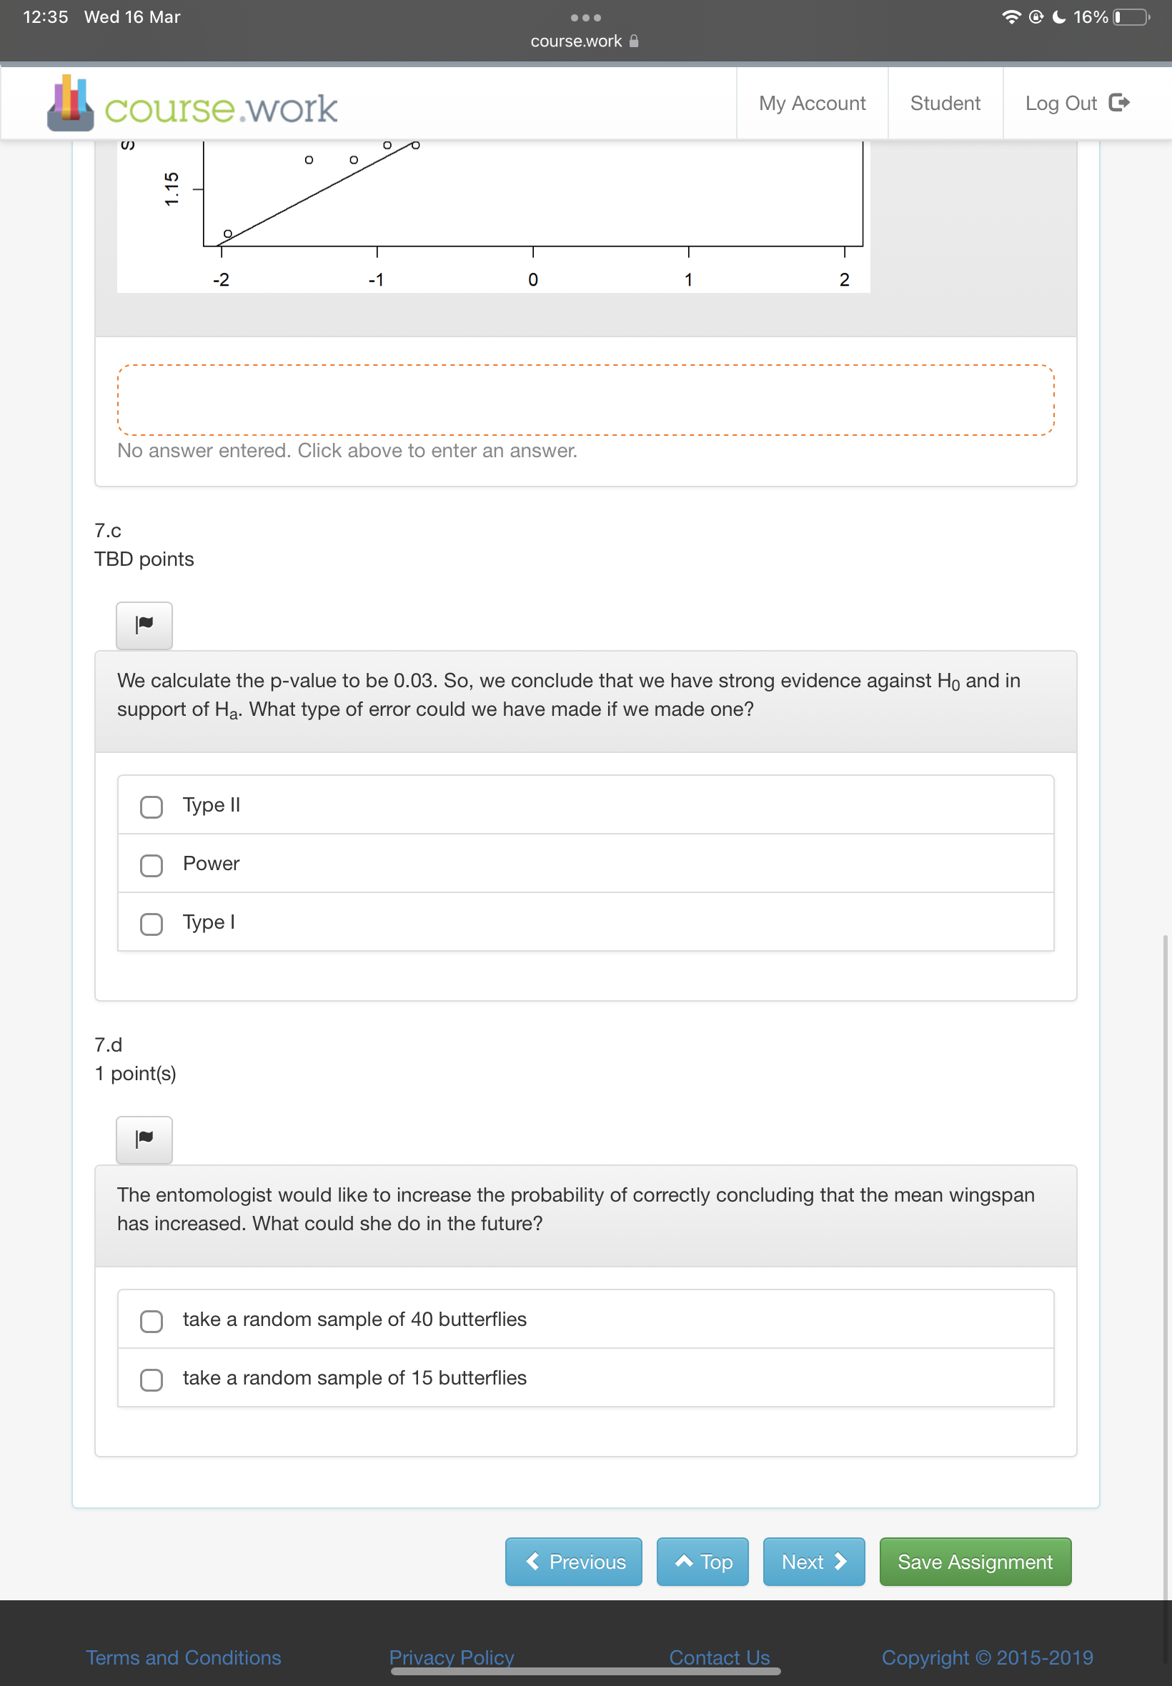1172x1686 pixels.
Task: Select the Power answer option
Action: click(151, 865)
